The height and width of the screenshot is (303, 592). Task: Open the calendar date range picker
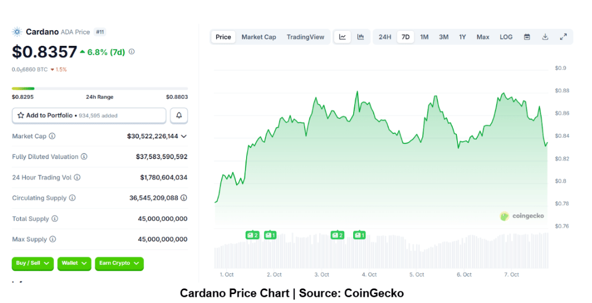coord(527,37)
